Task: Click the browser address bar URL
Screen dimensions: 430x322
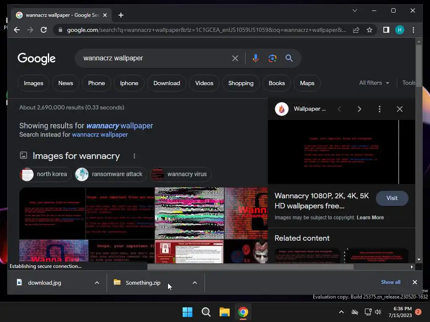Action: [x=206, y=30]
